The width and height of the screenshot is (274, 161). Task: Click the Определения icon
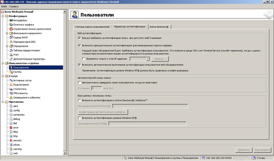pyautogui.click(x=11, y=46)
